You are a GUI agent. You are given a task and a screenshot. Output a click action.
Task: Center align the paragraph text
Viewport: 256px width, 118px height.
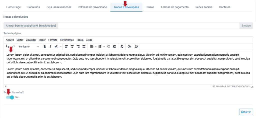pos(72,47)
